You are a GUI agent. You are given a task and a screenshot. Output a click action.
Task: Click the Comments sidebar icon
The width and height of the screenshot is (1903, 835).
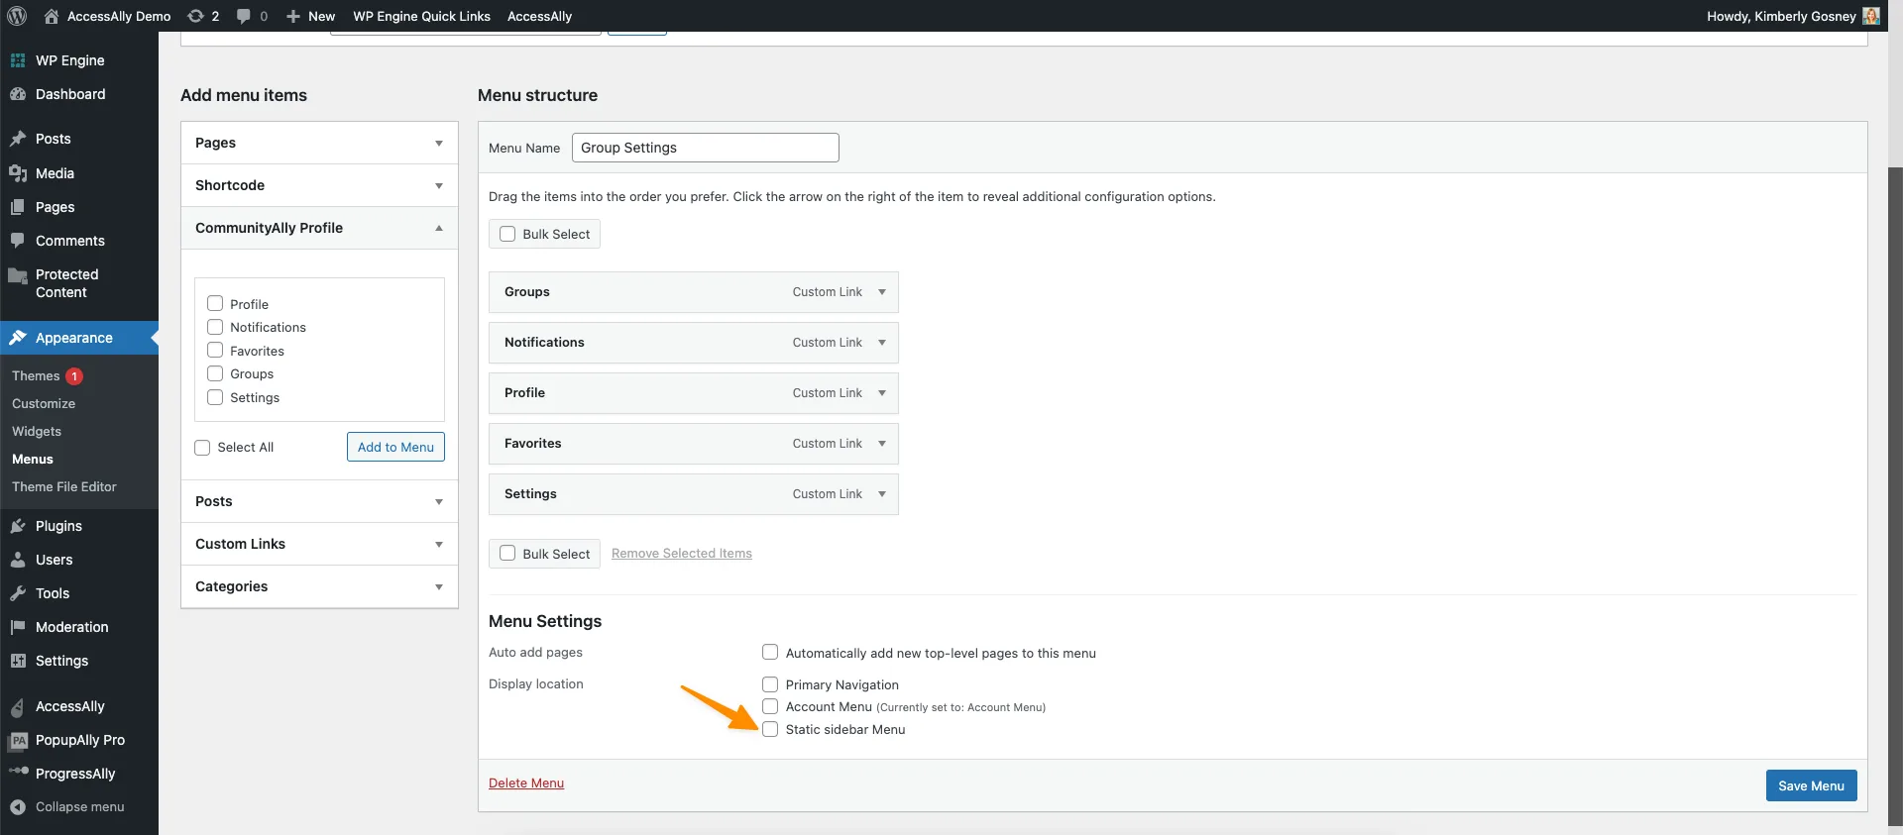pyautogui.click(x=18, y=241)
